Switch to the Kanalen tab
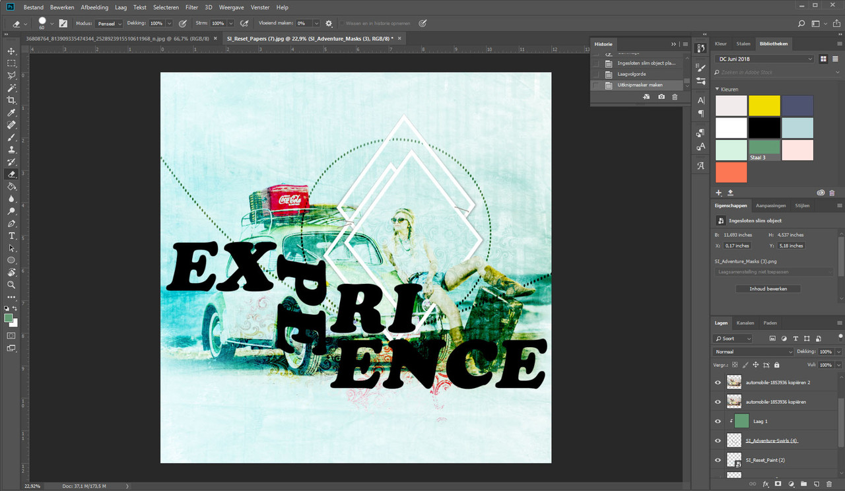This screenshot has height=491, width=845. [745, 323]
